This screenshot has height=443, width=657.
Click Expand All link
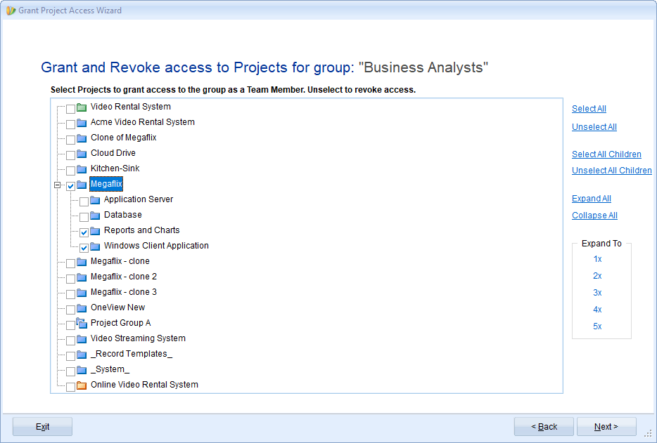[x=591, y=199]
